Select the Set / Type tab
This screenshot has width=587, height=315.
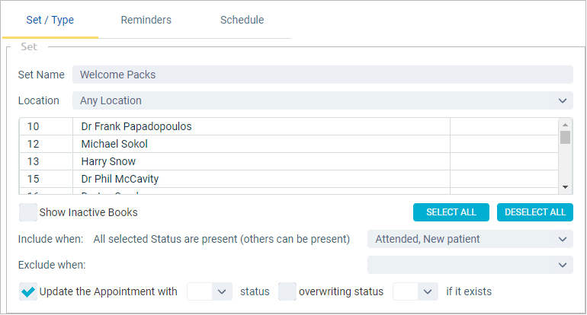(x=50, y=20)
